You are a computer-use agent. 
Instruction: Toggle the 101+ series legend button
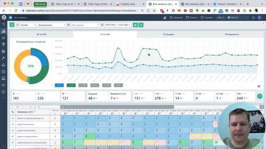click(118, 85)
